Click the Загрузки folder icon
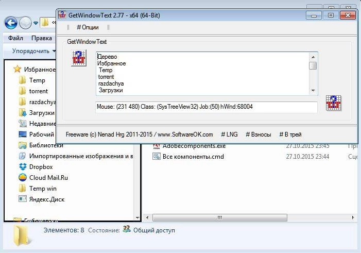 tap(22, 112)
